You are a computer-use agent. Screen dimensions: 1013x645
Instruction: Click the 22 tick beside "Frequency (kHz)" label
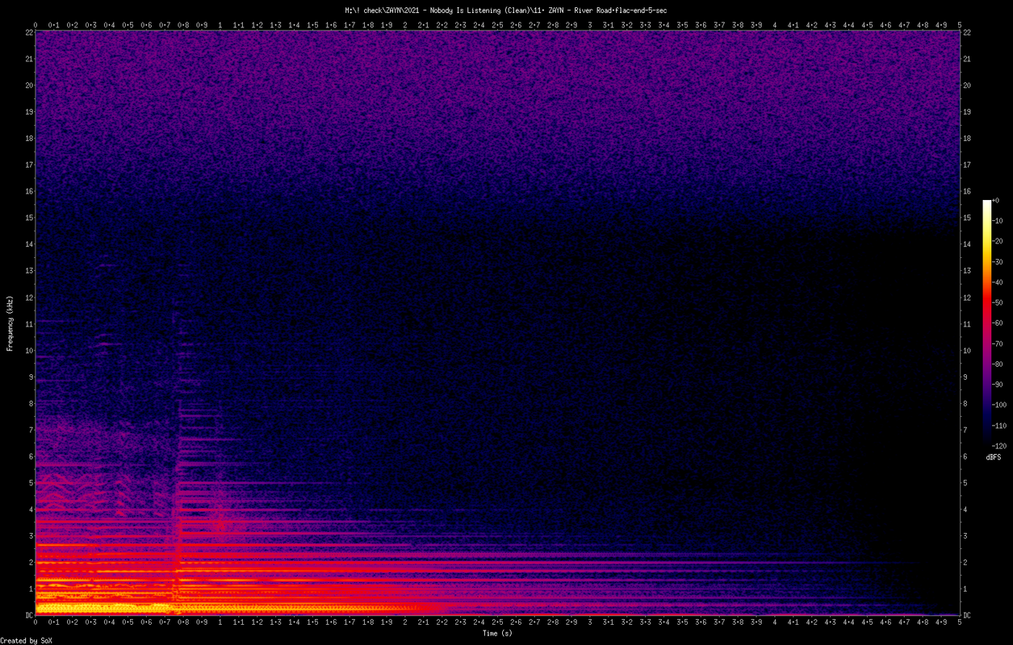[x=28, y=32]
